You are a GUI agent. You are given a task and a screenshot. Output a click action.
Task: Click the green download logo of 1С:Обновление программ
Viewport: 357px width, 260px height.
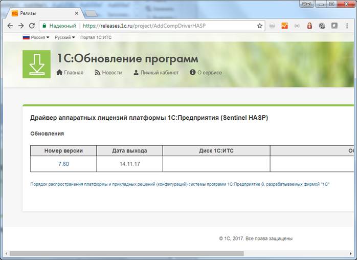point(36,64)
